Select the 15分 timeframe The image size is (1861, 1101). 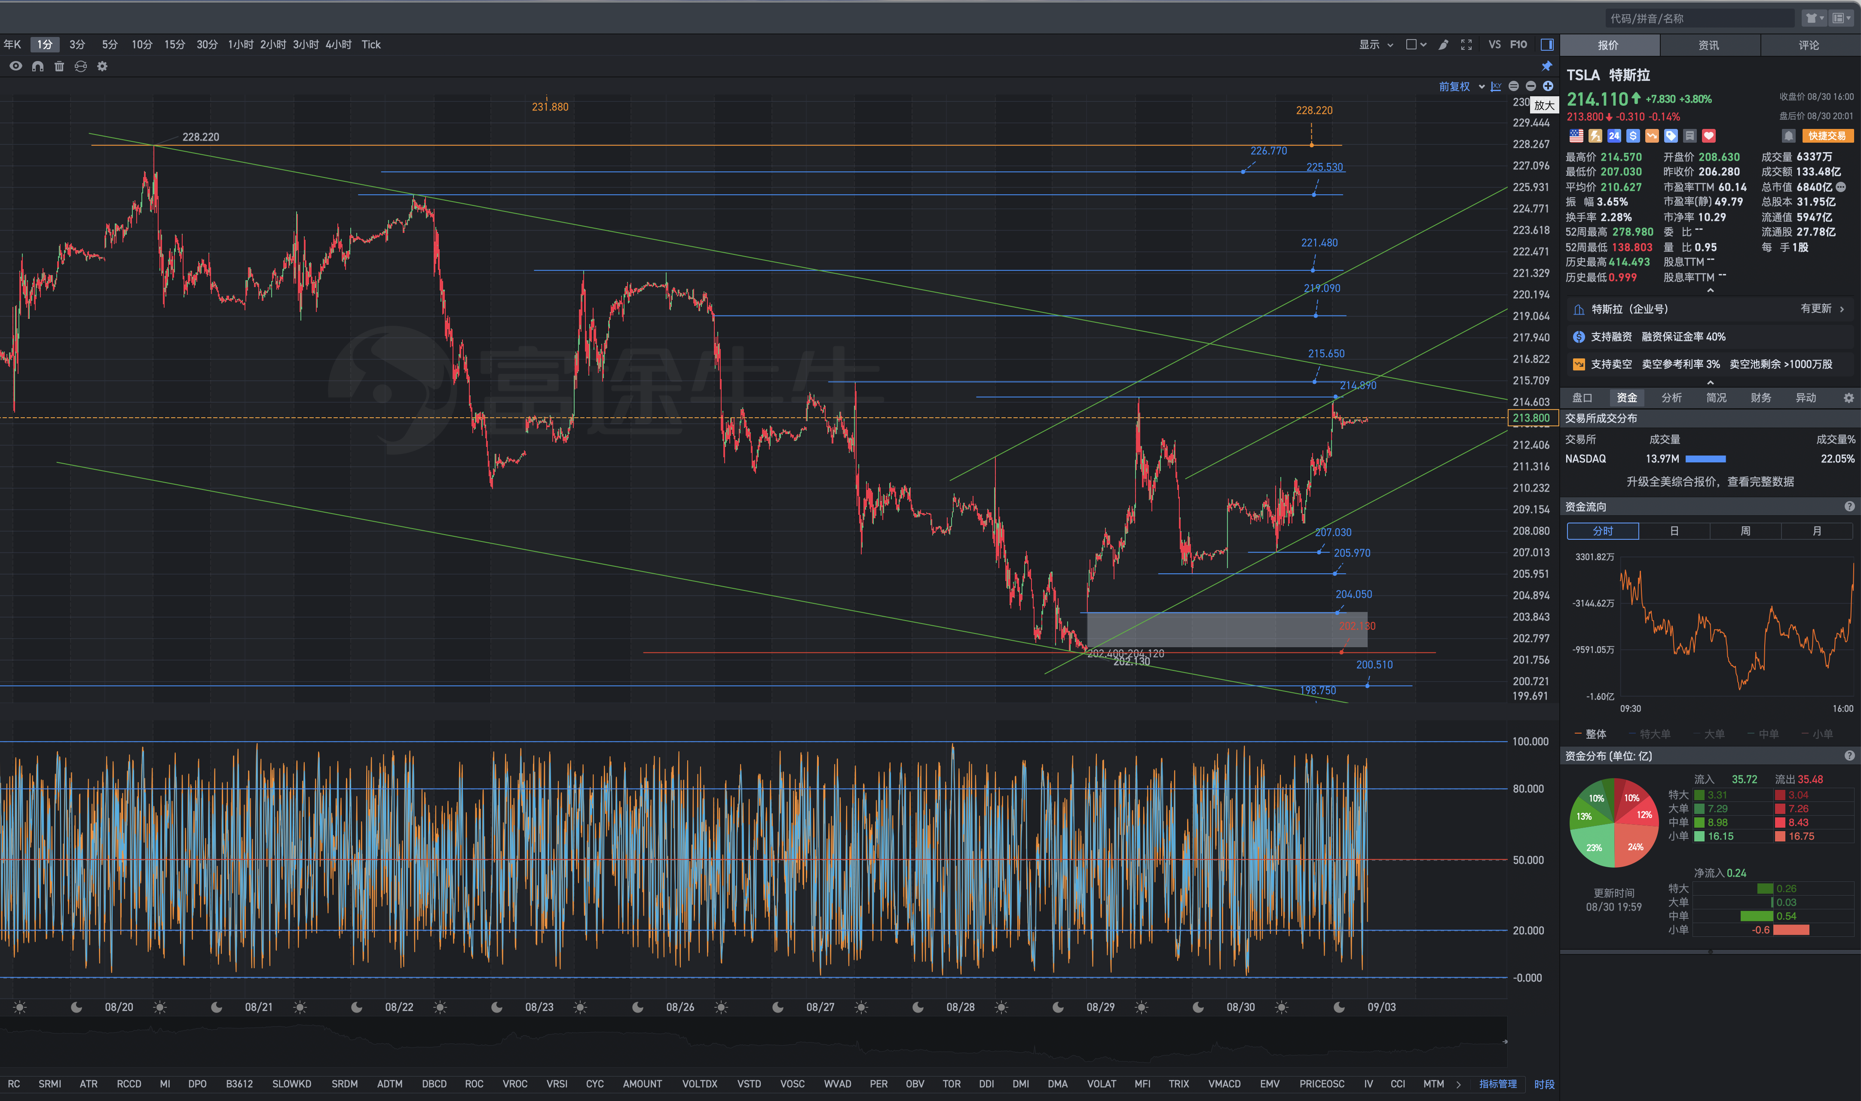[x=174, y=45]
